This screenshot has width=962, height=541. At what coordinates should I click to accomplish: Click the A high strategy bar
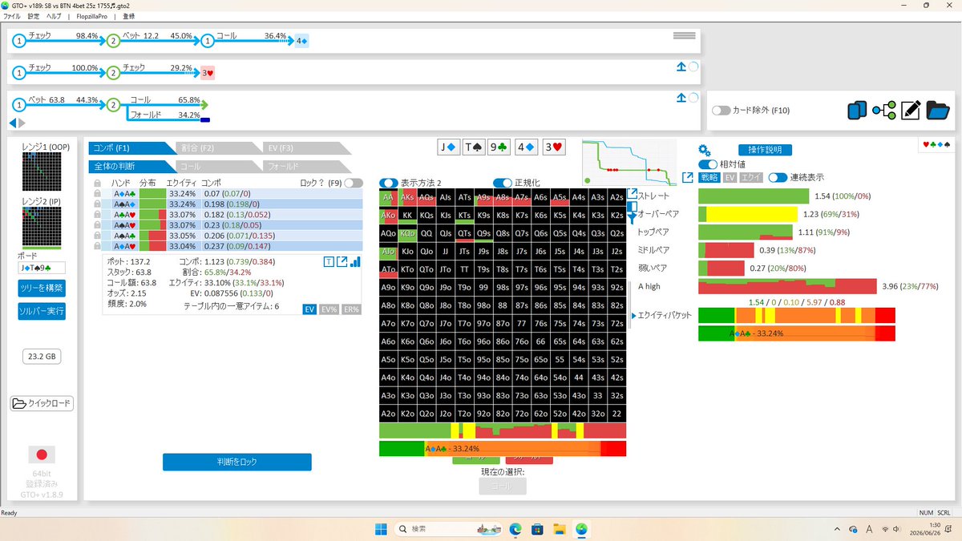click(788, 286)
